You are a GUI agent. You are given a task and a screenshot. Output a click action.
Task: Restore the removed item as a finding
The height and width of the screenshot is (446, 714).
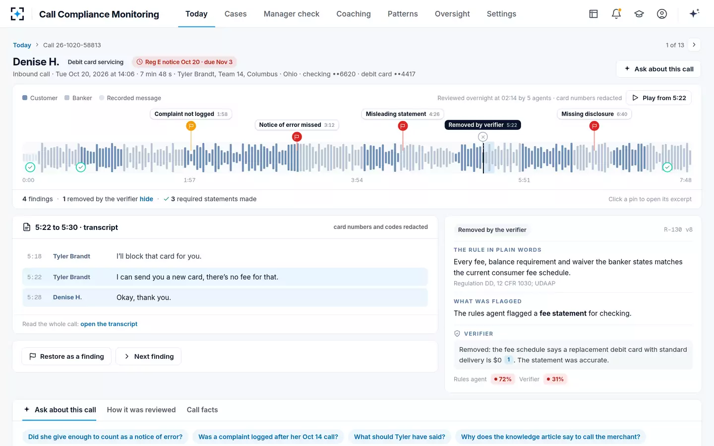tap(66, 356)
